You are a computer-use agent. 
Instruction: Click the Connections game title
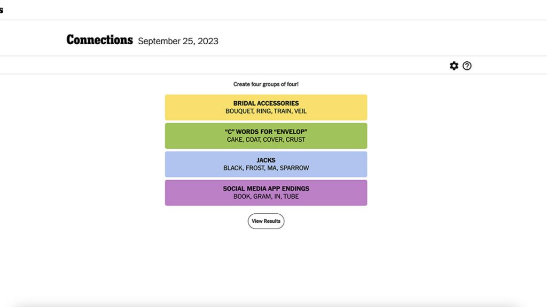pos(99,40)
